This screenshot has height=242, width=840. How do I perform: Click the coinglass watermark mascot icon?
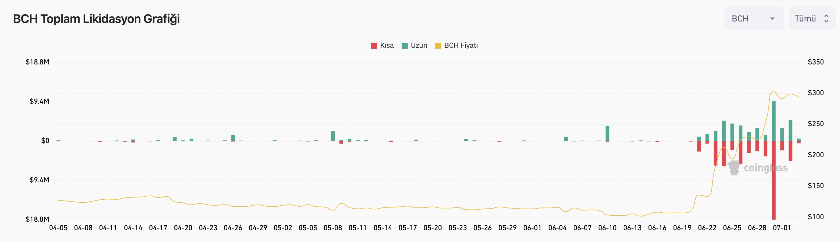(x=734, y=168)
